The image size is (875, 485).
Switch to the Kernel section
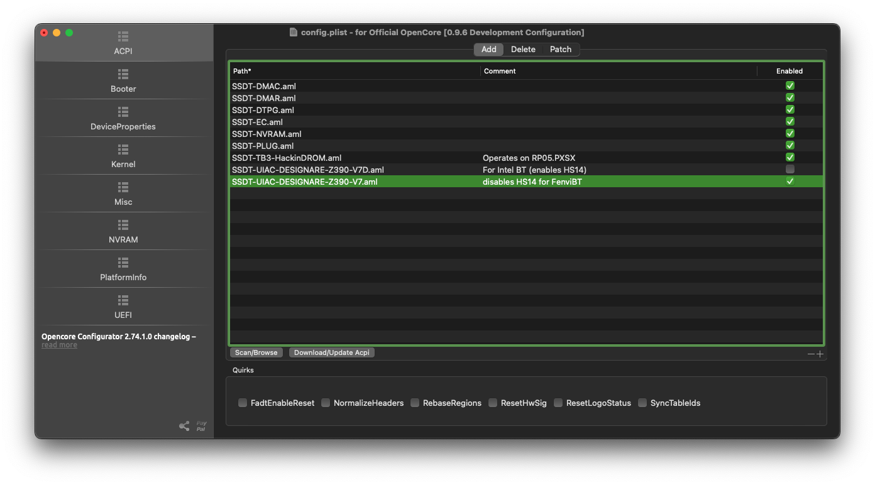click(123, 156)
